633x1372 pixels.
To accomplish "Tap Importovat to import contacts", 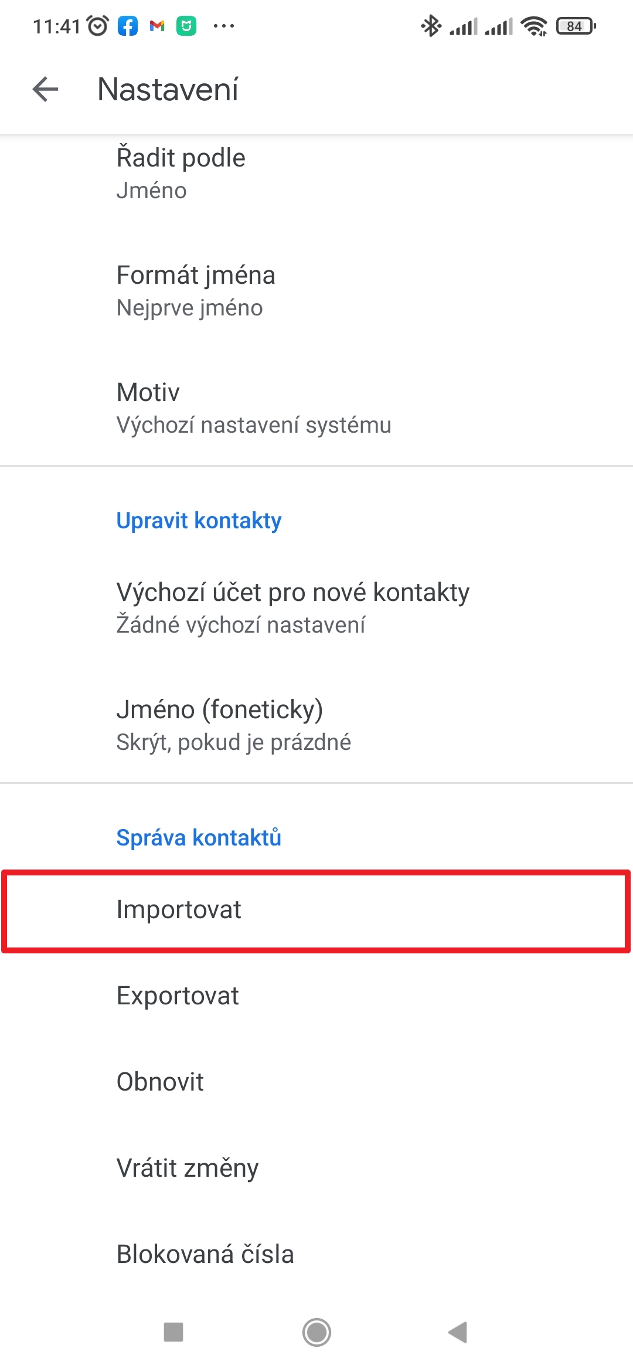I will tap(316, 910).
